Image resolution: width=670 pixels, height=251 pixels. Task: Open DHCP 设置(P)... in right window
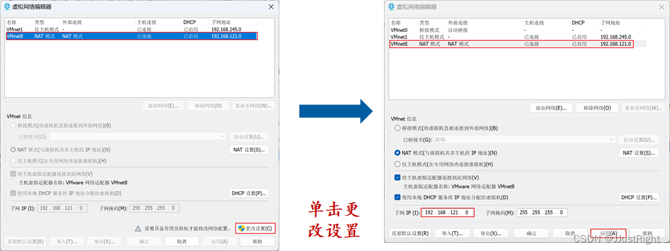[x=639, y=198]
